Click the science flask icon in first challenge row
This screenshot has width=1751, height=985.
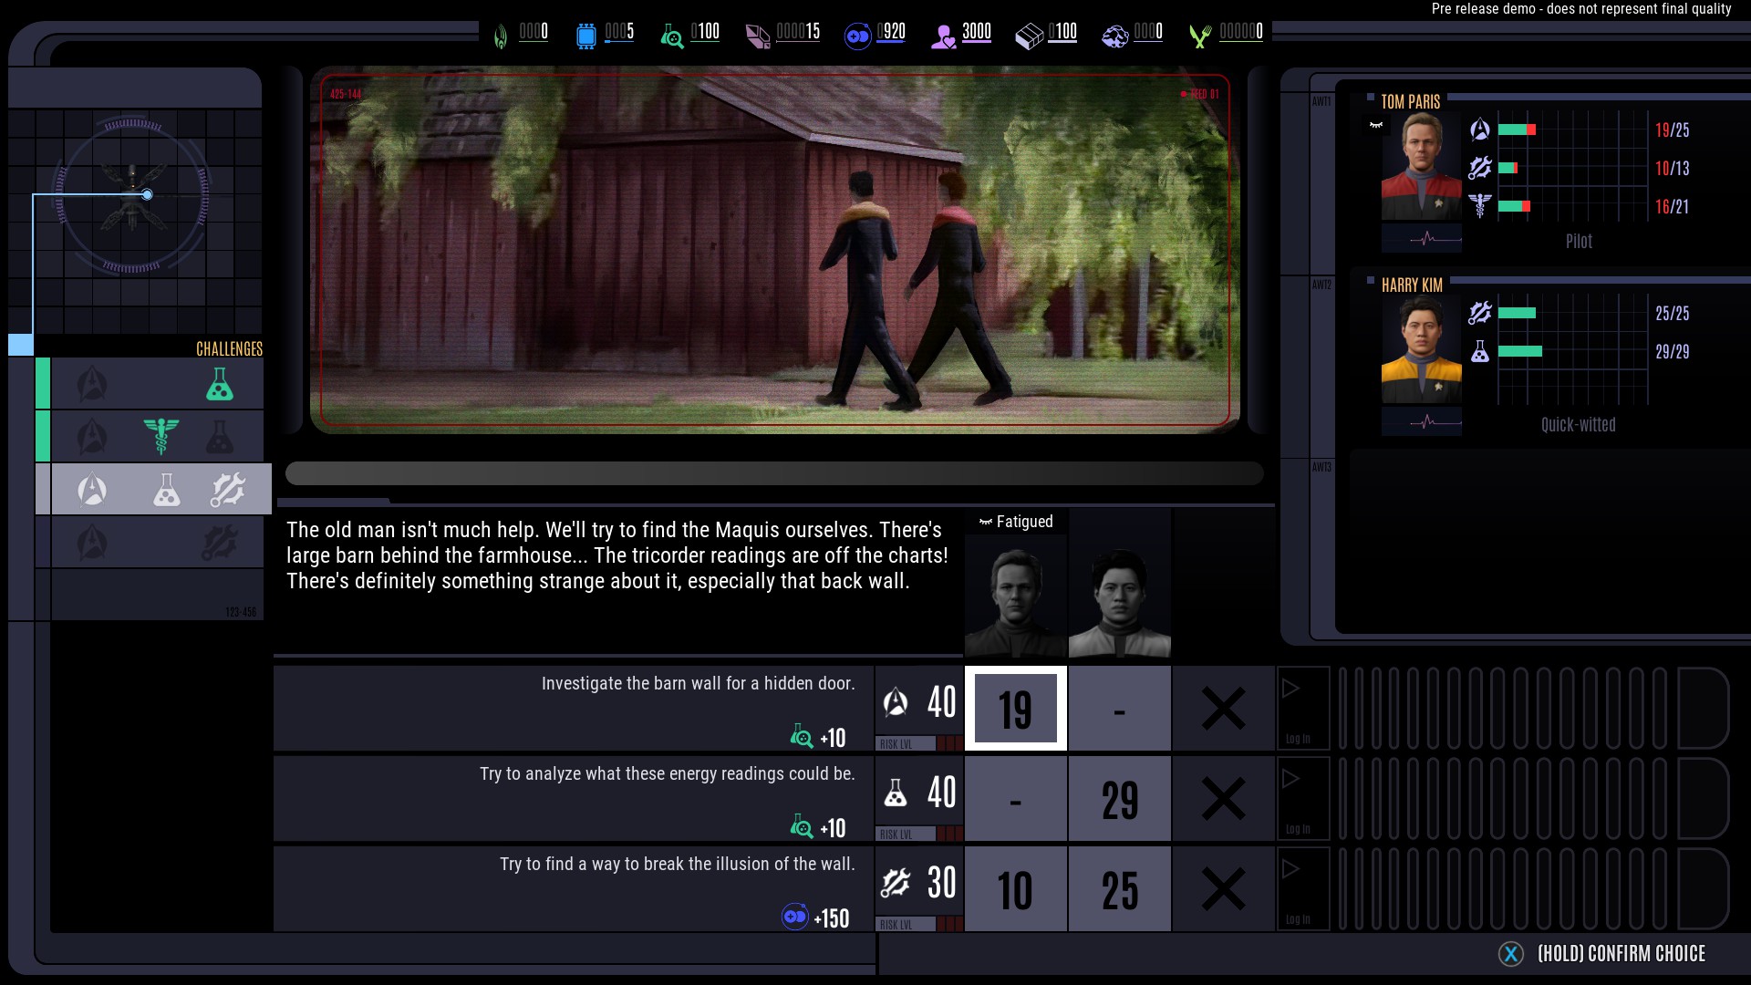[x=219, y=385]
